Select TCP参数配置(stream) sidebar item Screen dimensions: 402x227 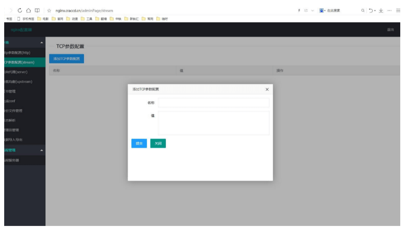coord(24,62)
